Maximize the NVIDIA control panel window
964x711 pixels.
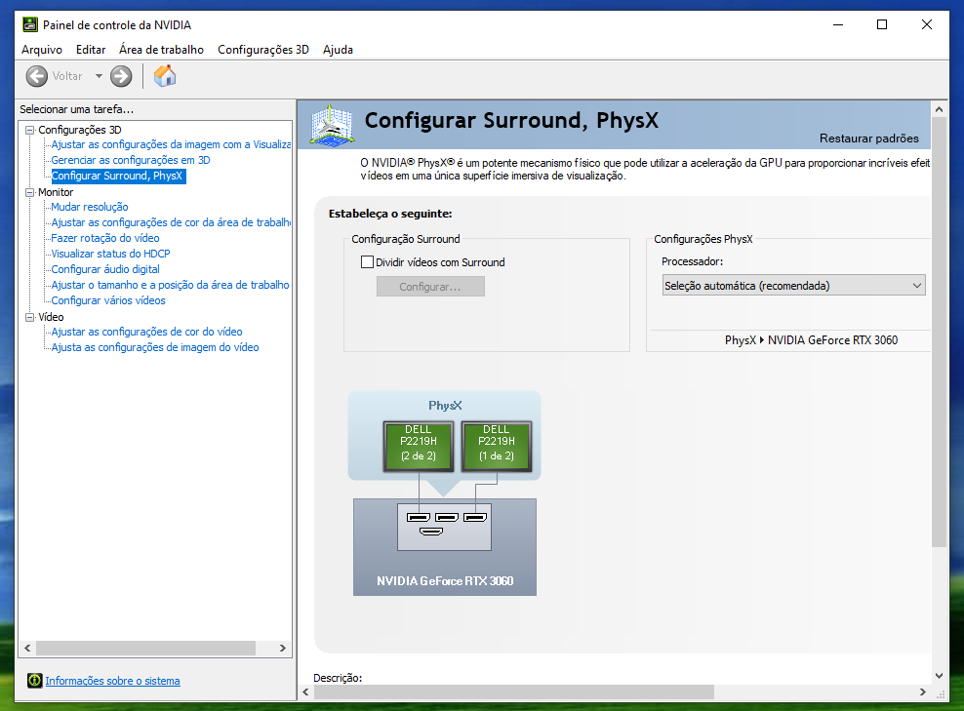(882, 24)
